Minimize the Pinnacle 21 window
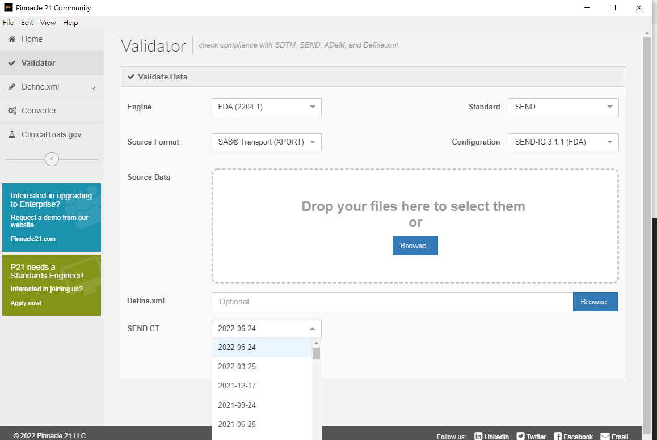 pyautogui.click(x=587, y=7)
